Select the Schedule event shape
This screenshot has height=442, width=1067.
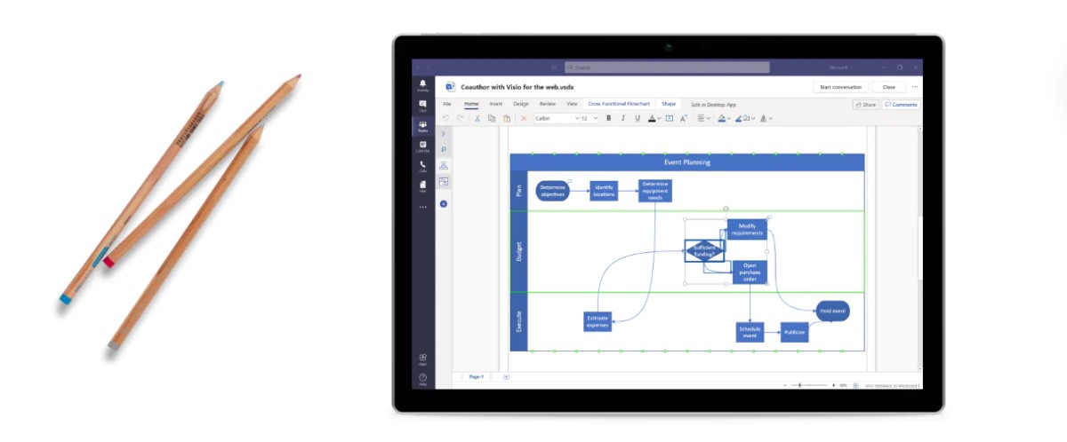pos(750,332)
